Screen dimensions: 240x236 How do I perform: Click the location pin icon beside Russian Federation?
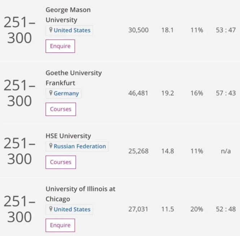(x=51, y=146)
